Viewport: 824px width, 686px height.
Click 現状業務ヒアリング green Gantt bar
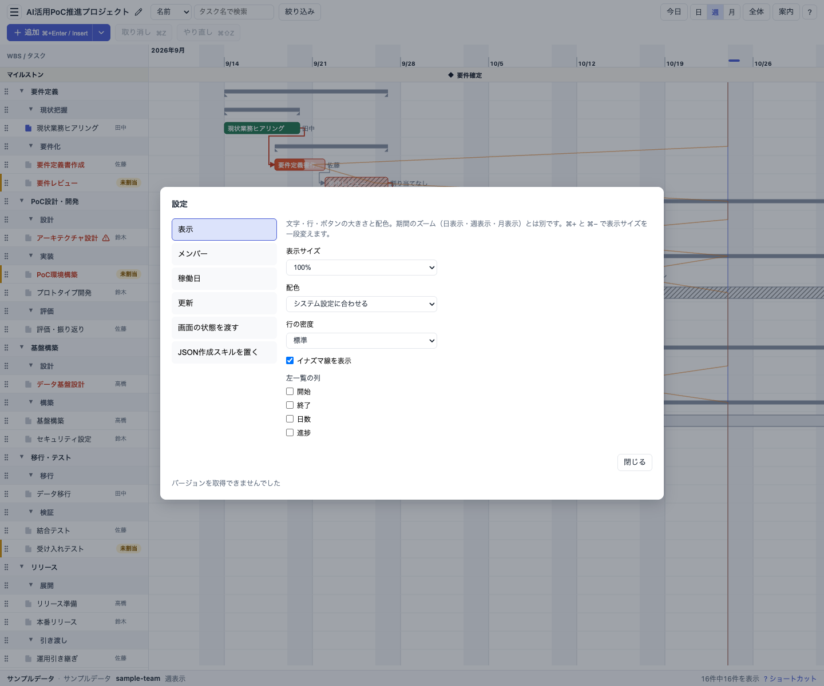(x=262, y=128)
